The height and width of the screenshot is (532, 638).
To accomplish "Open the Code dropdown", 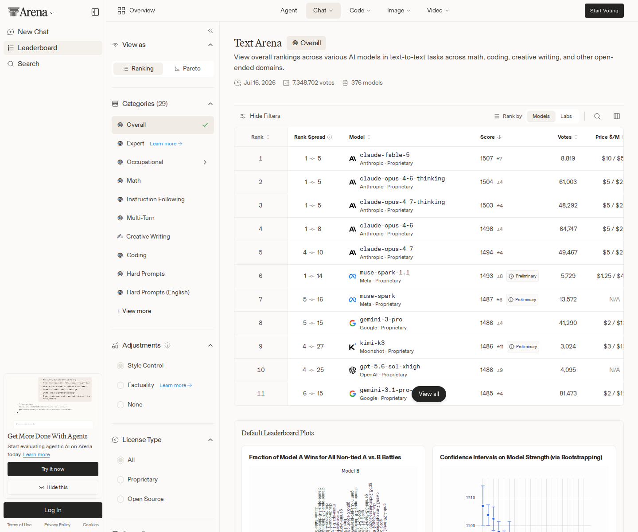I will (360, 11).
